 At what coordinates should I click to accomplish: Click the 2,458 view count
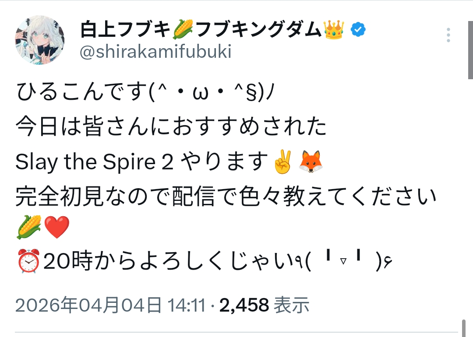point(244,305)
